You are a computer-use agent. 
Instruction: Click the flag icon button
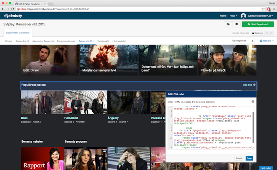pyautogui.click(x=237, y=24)
